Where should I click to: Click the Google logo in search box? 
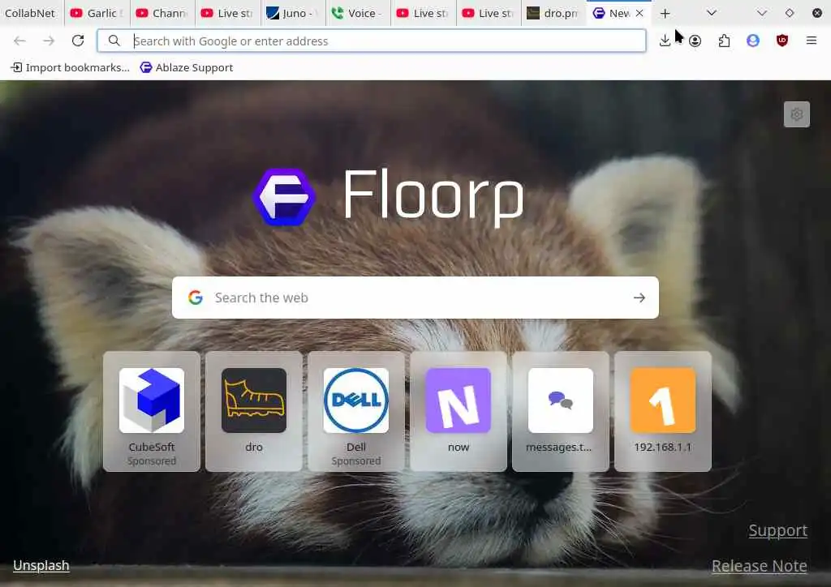196,298
